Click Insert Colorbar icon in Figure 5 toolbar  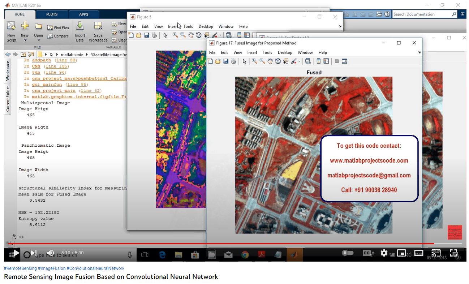click(239, 35)
